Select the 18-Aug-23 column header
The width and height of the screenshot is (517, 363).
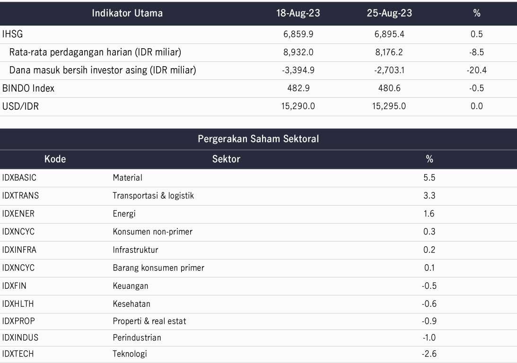point(298,13)
